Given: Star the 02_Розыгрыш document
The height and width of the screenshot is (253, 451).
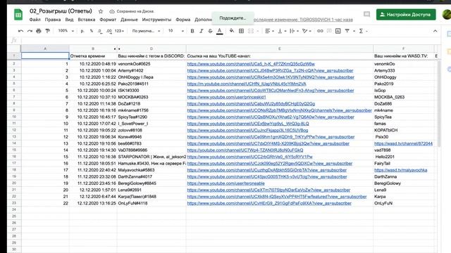Looking at the screenshot, I should (x=101, y=11).
